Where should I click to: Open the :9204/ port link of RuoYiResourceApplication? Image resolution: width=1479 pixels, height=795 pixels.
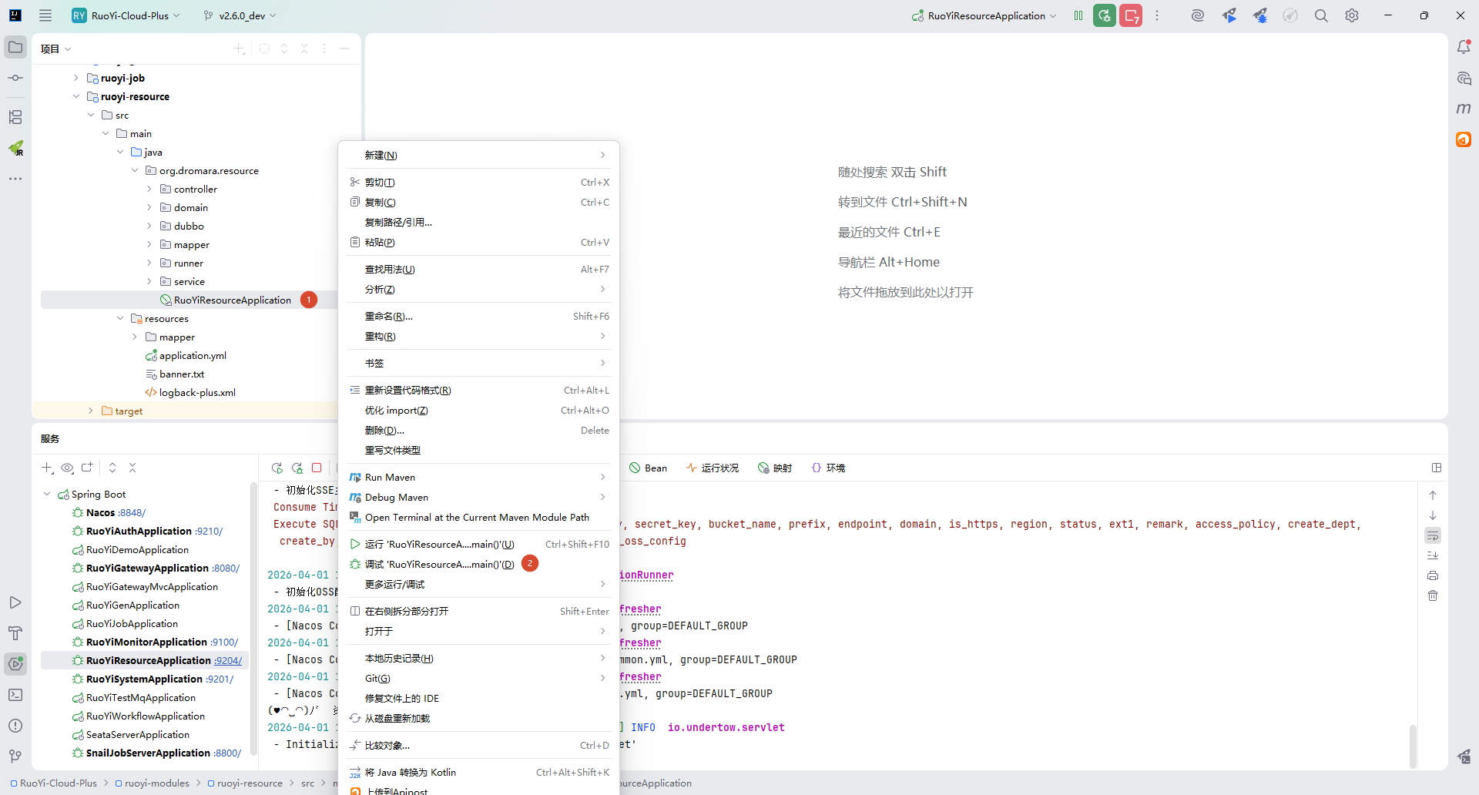coord(228,661)
